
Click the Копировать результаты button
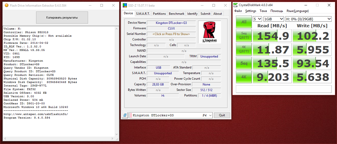(62, 18)
